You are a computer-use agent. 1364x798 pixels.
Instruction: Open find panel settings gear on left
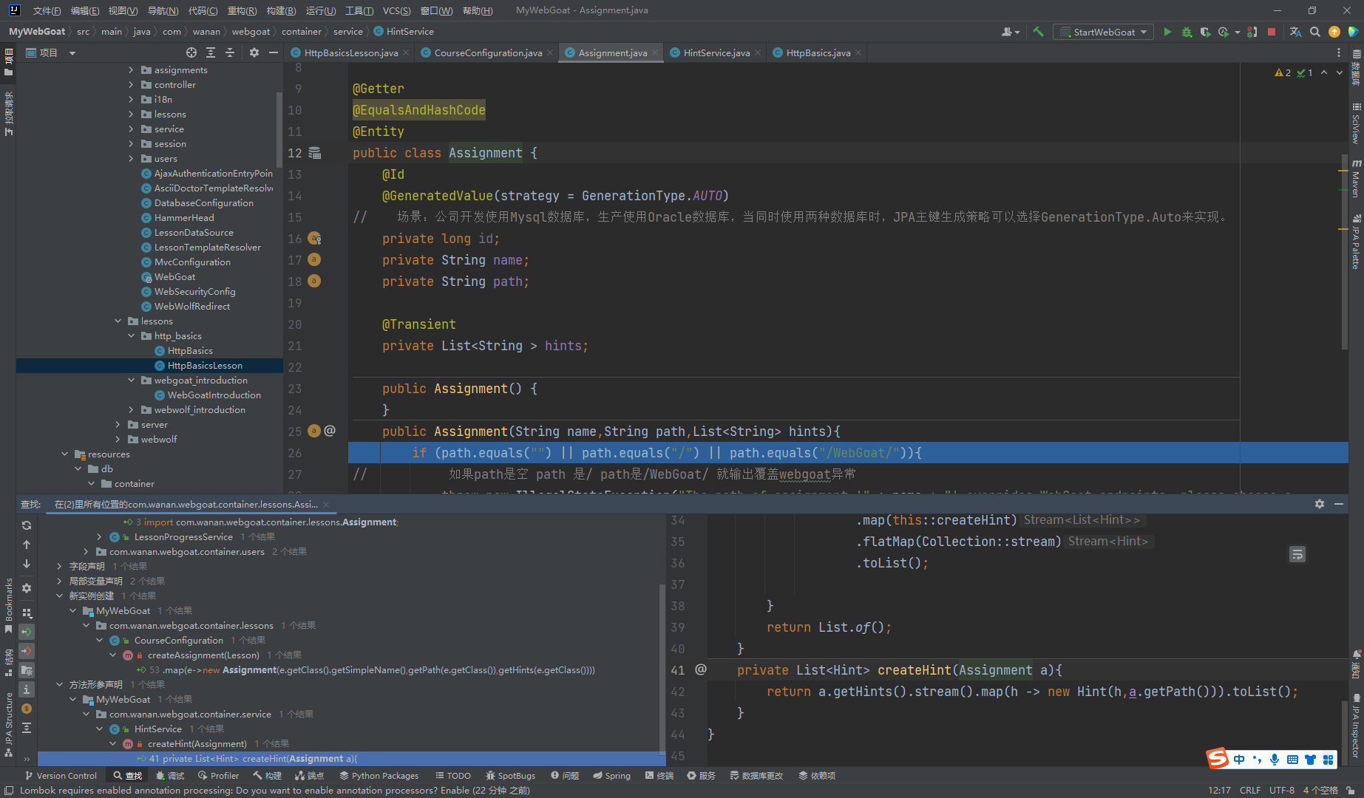pos(27,588)
